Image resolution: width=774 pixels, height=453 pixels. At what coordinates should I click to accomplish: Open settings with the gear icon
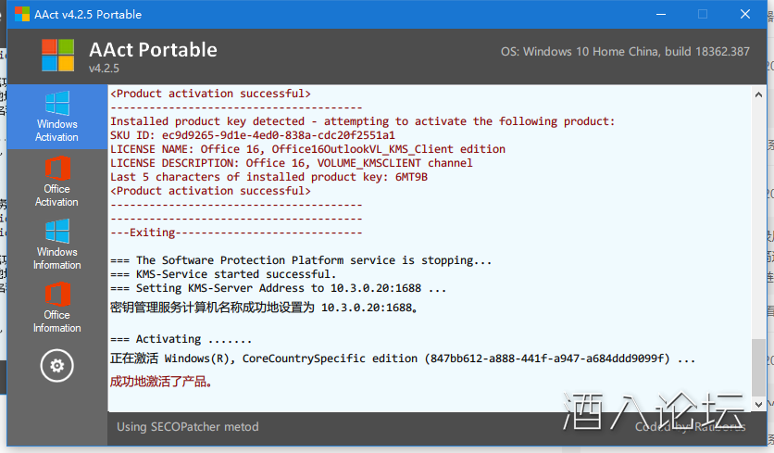point(56,366)
